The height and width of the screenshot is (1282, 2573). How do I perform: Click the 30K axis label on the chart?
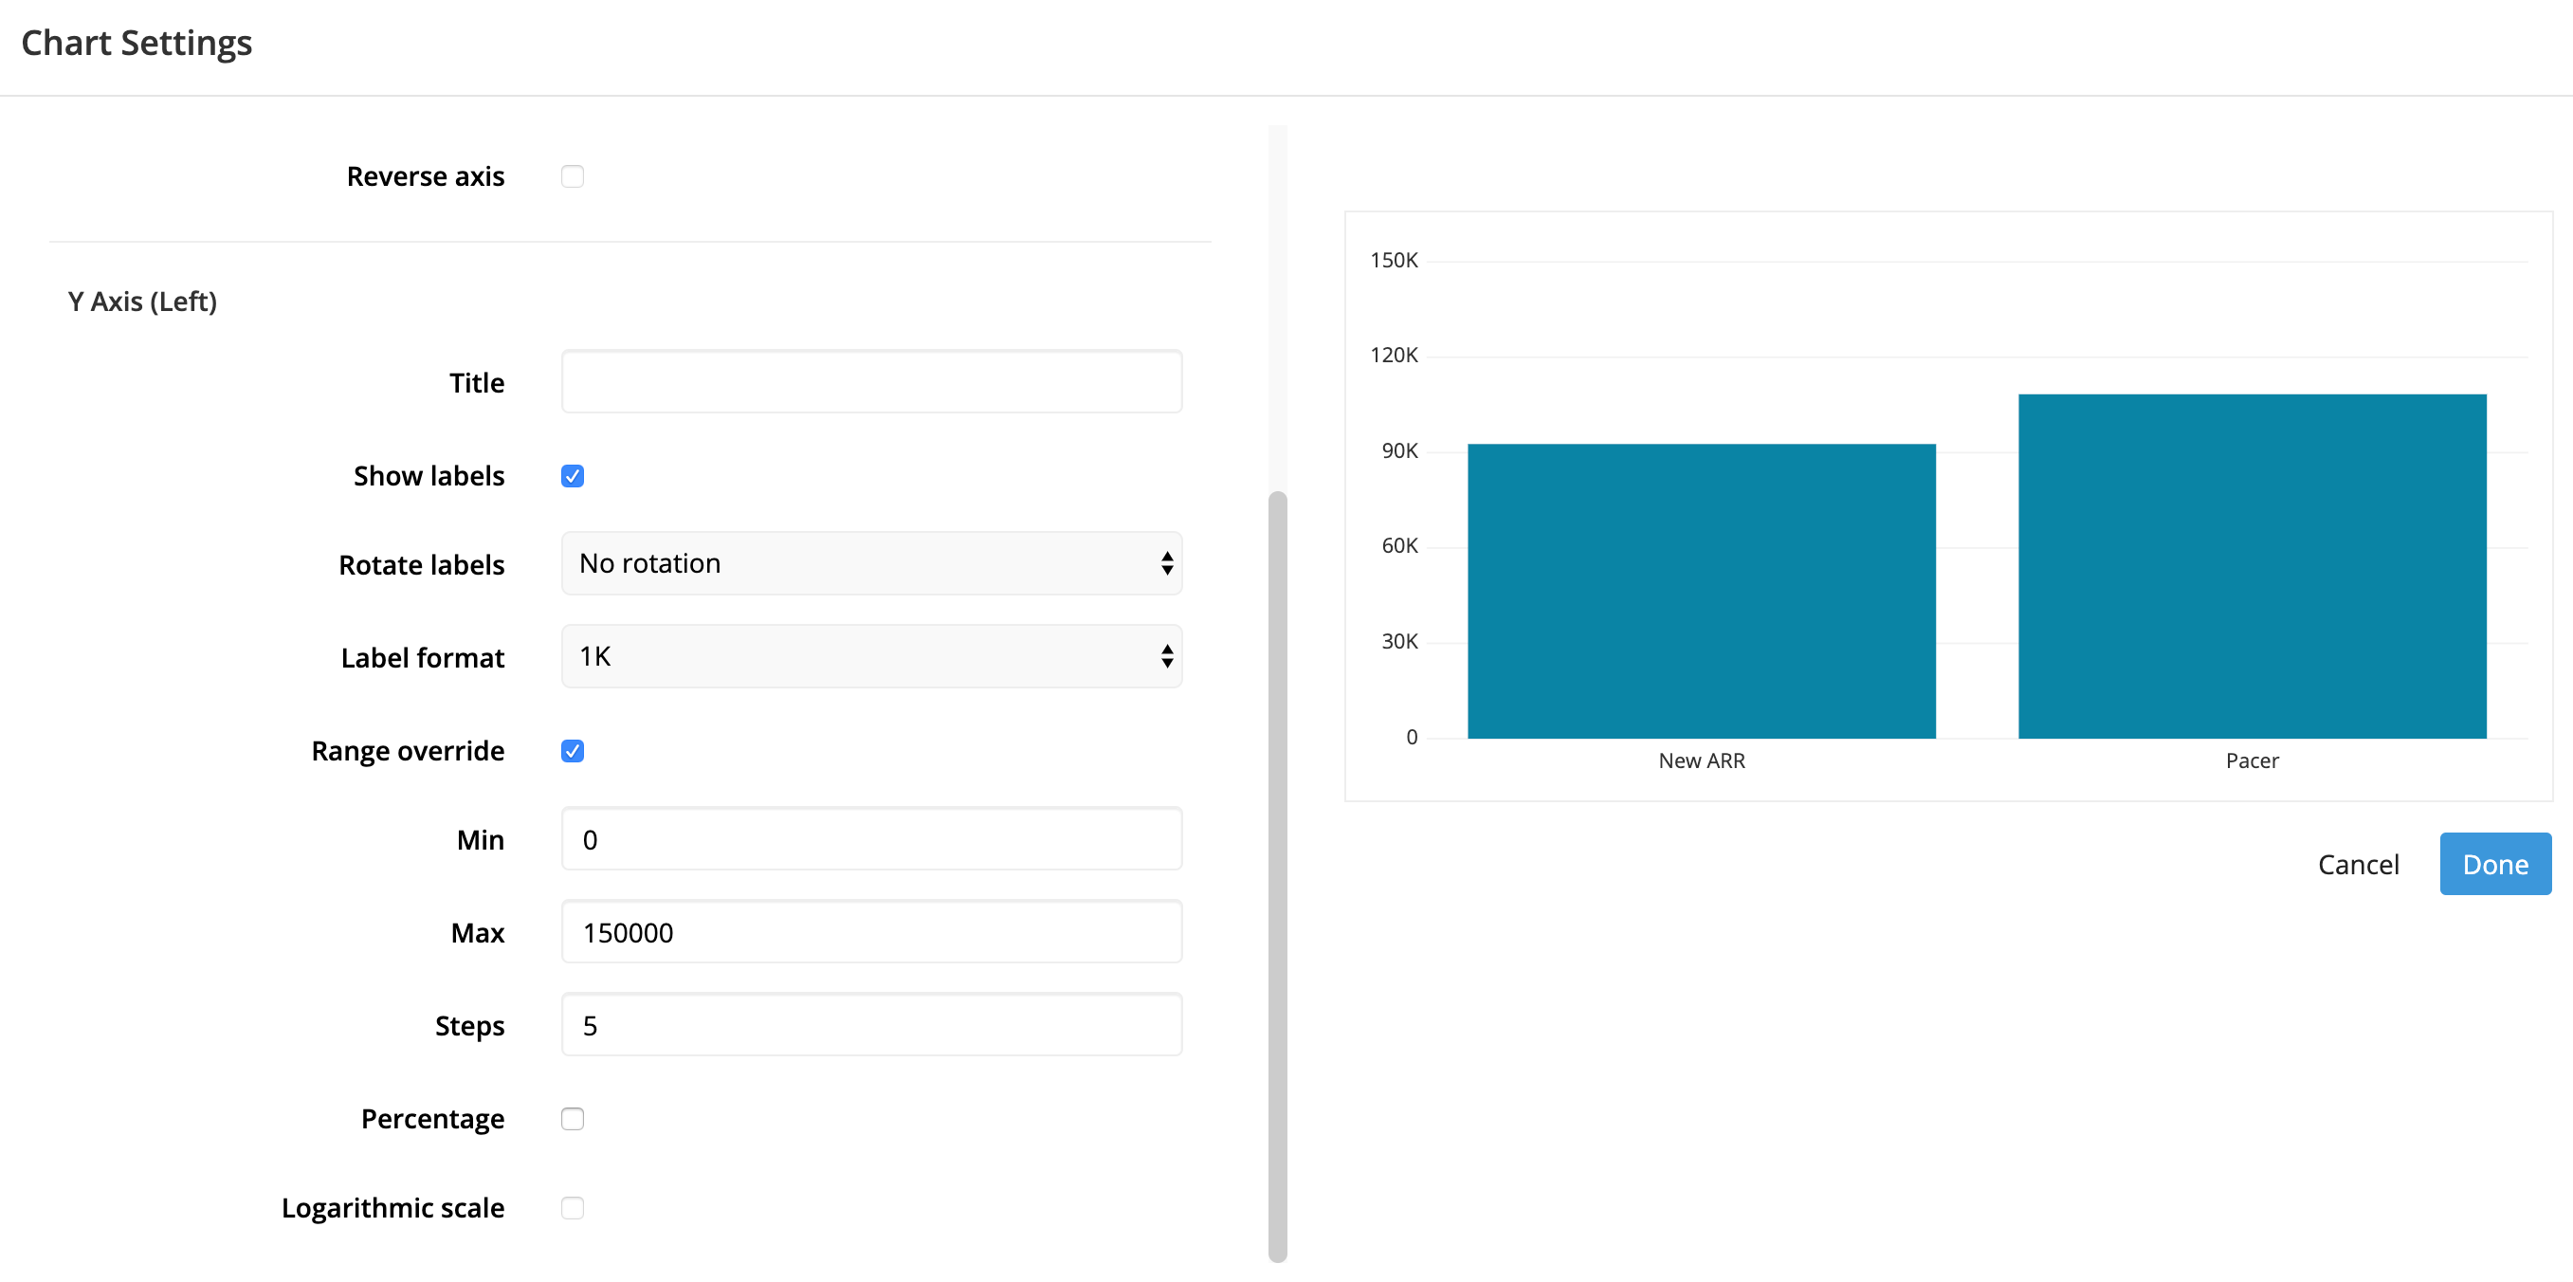1399,643
